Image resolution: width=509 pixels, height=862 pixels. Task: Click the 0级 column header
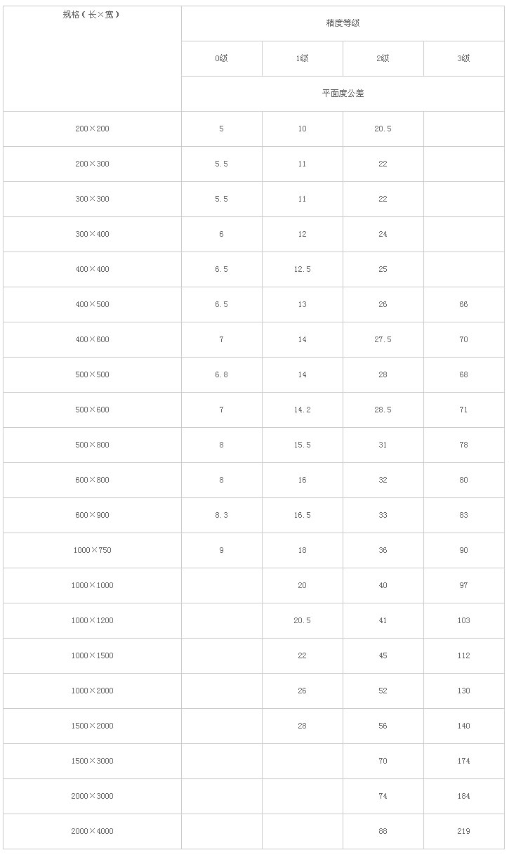(x=222, y=59)
